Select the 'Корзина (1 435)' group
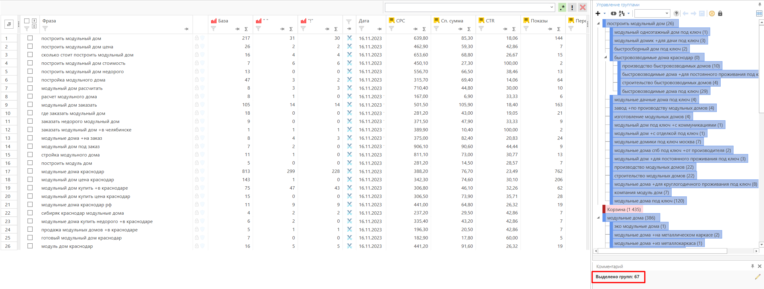Image resolution: width=764 pixels, height=289 pixels. click(624, 209)
